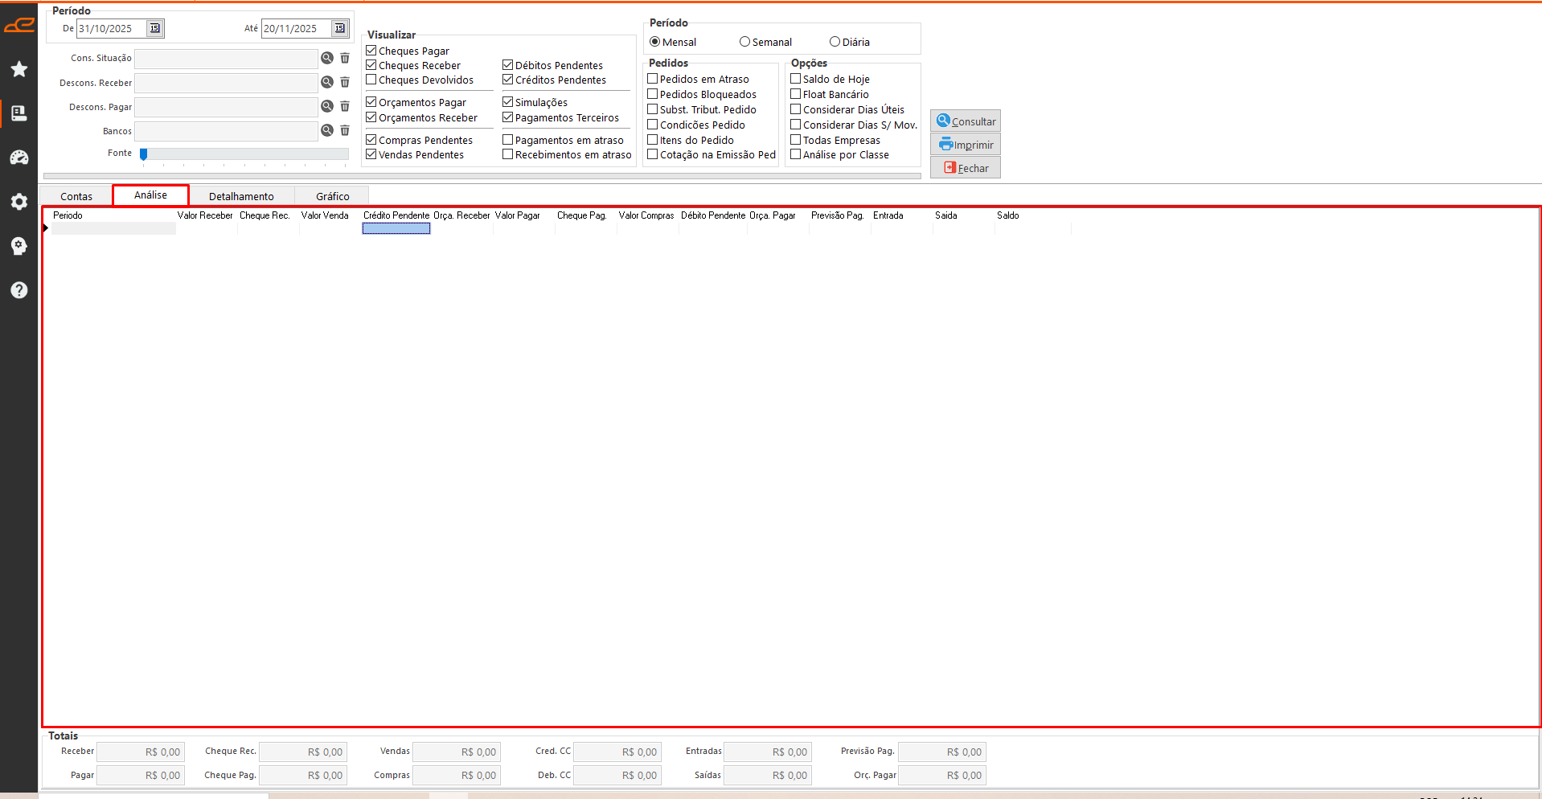
Task: Open the dashboard gauge icon in sidebar
Action: tap(19, 158)
